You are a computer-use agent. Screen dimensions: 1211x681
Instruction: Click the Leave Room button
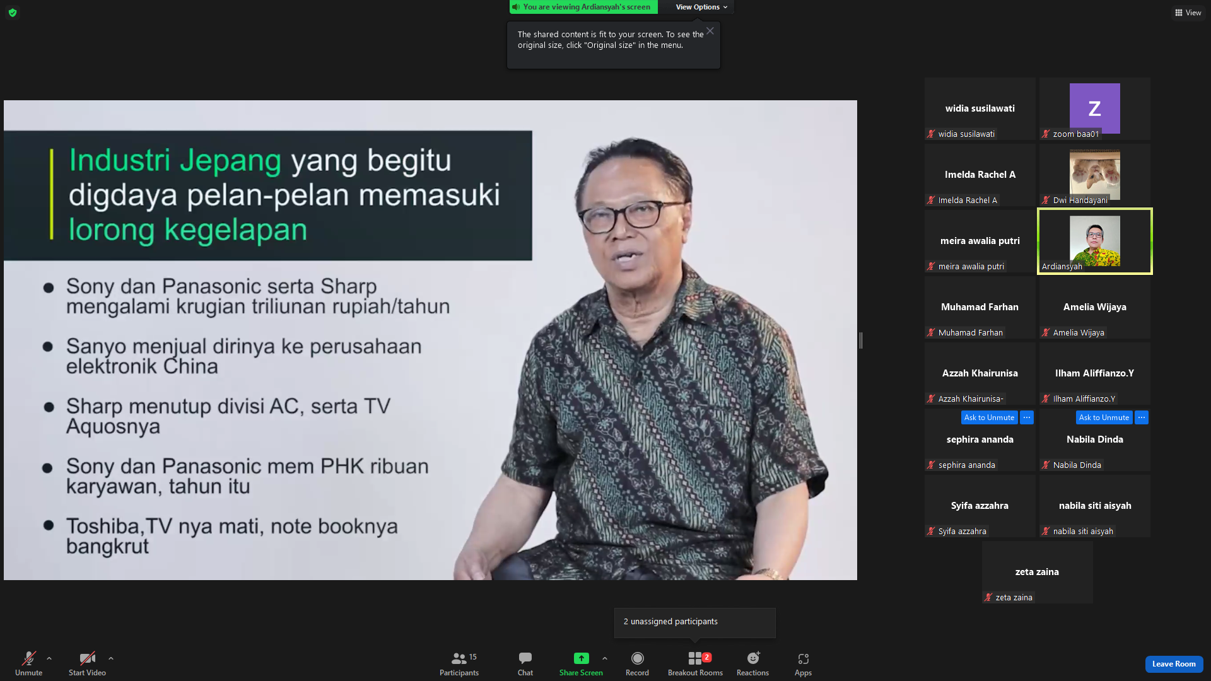[1174, 664]
